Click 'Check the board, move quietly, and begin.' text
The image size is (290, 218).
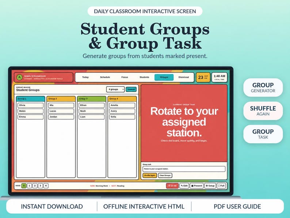[x=184, y=141]
